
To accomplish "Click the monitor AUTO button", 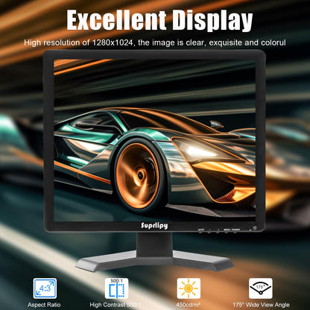I will click(x=201, y=231).
